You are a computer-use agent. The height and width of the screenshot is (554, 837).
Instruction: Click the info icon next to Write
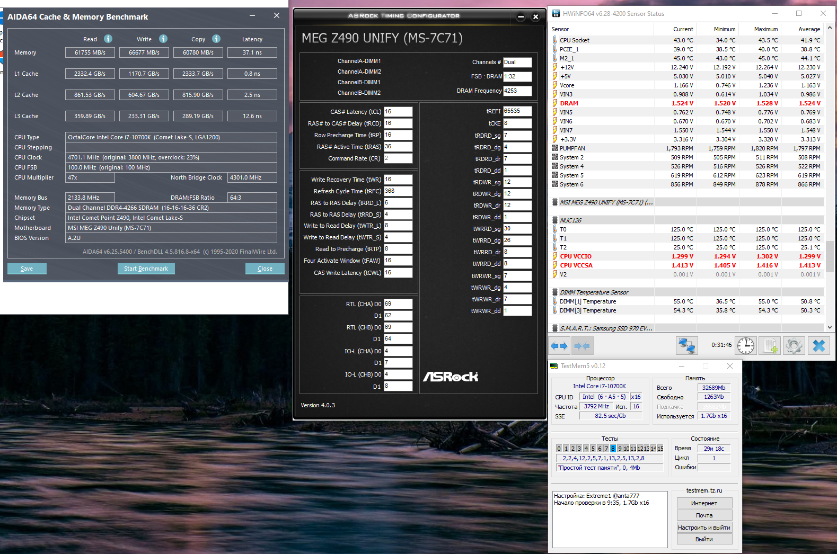pos(163,39)
